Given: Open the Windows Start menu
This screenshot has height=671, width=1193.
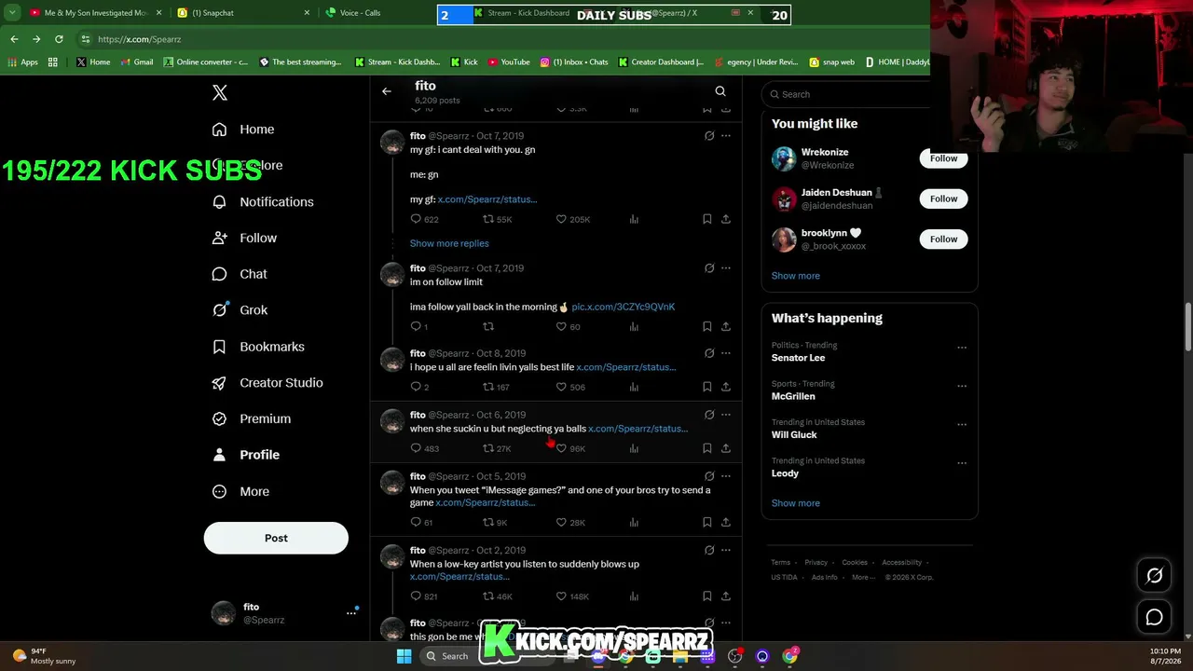Looking at the screenshot, I should [404, 656].
